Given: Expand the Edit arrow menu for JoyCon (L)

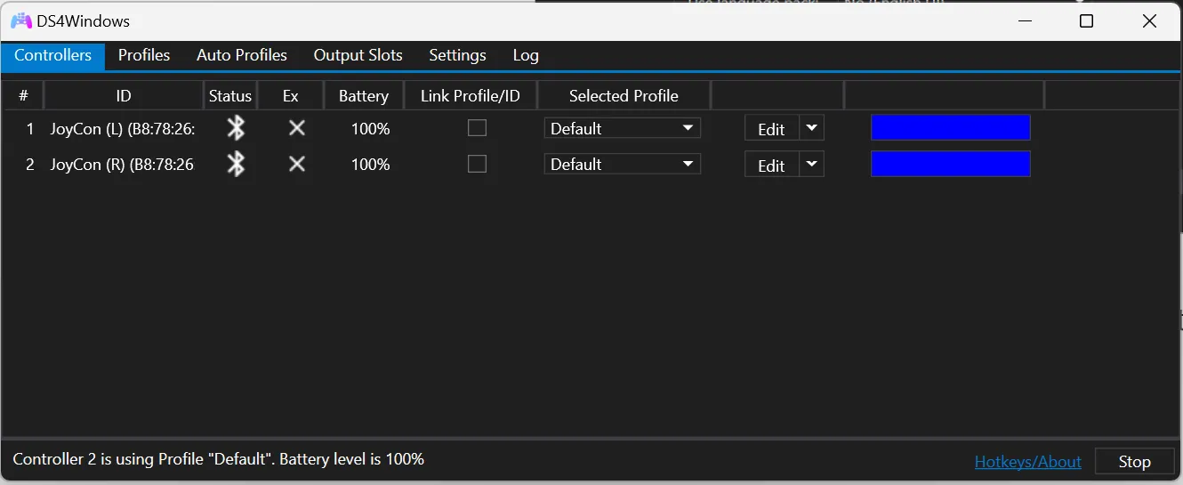Looking at the screenshot, I should point(811,128).
